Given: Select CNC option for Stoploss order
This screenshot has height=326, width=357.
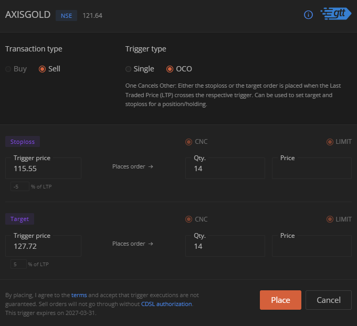Looking at the screenshot, I should (189, 142).
